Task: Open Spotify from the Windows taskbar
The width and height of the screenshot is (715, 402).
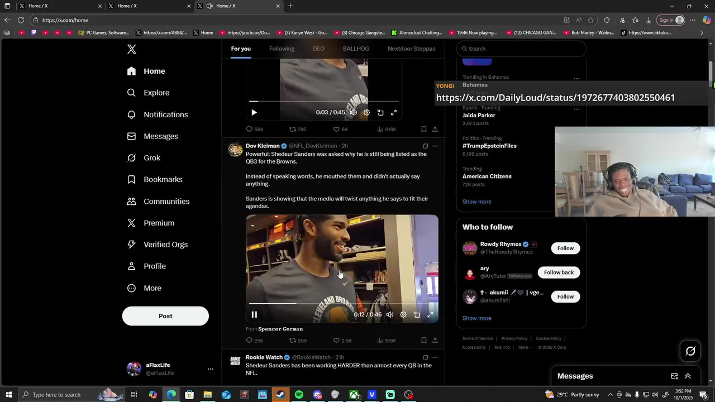Action: point(299,395)
